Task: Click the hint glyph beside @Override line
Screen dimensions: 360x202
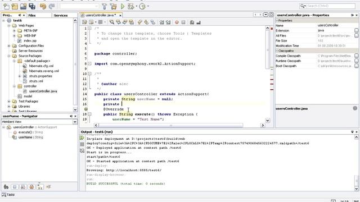Action: tap(86, 109)
